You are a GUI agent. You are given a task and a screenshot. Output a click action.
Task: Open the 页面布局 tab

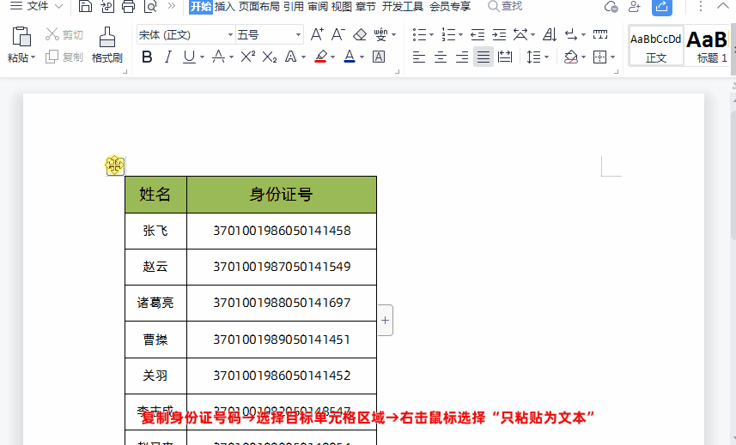click(x=259, y=7)
